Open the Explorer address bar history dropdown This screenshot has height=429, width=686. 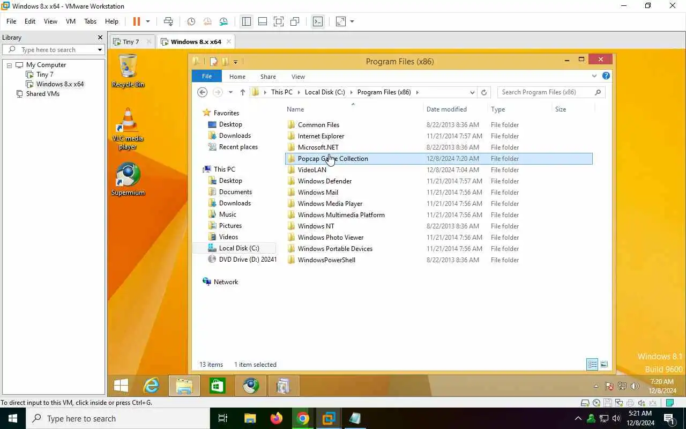(472, 92)
